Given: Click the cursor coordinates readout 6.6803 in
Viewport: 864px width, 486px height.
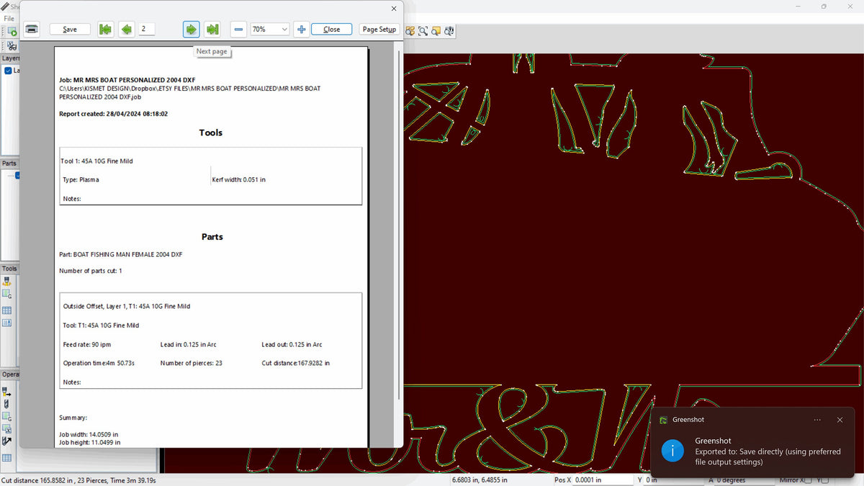Looking at the screenshot, I should 479,480.
